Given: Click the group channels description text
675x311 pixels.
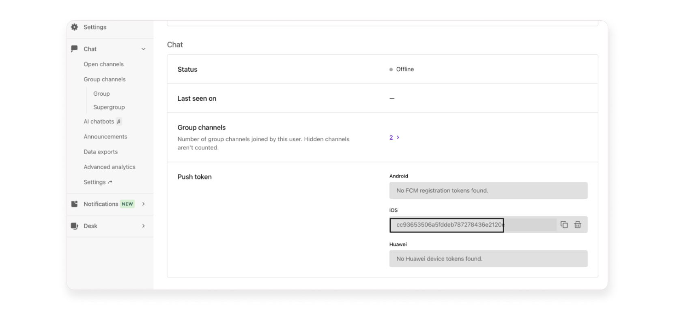Looking at the screenshot, I should pos(263,143).
